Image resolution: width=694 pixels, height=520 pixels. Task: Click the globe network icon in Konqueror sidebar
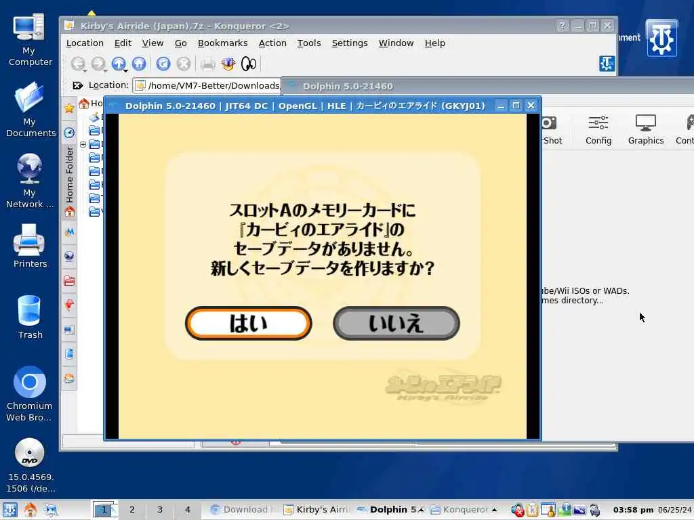tap(69, 256)
